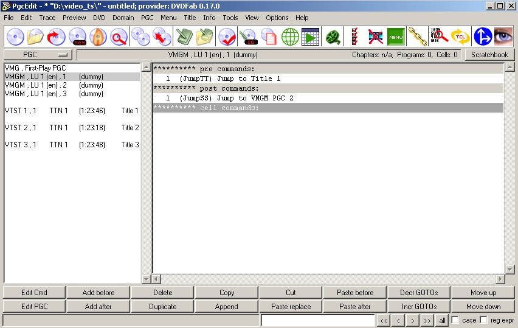The width and height of the screenshot is (518, 328).
Task: Select 'VMG , First-Play PGC' row
Action: point(72,68)
